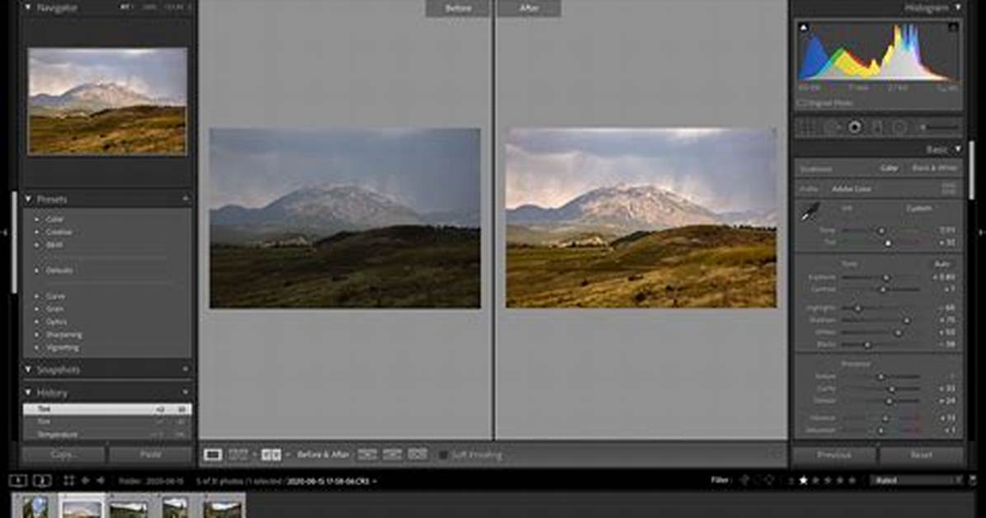The width and height of the screenshot is (986, 518).
Task: Open the Before & After layout dropdown arrow
Action: (288, 454)
